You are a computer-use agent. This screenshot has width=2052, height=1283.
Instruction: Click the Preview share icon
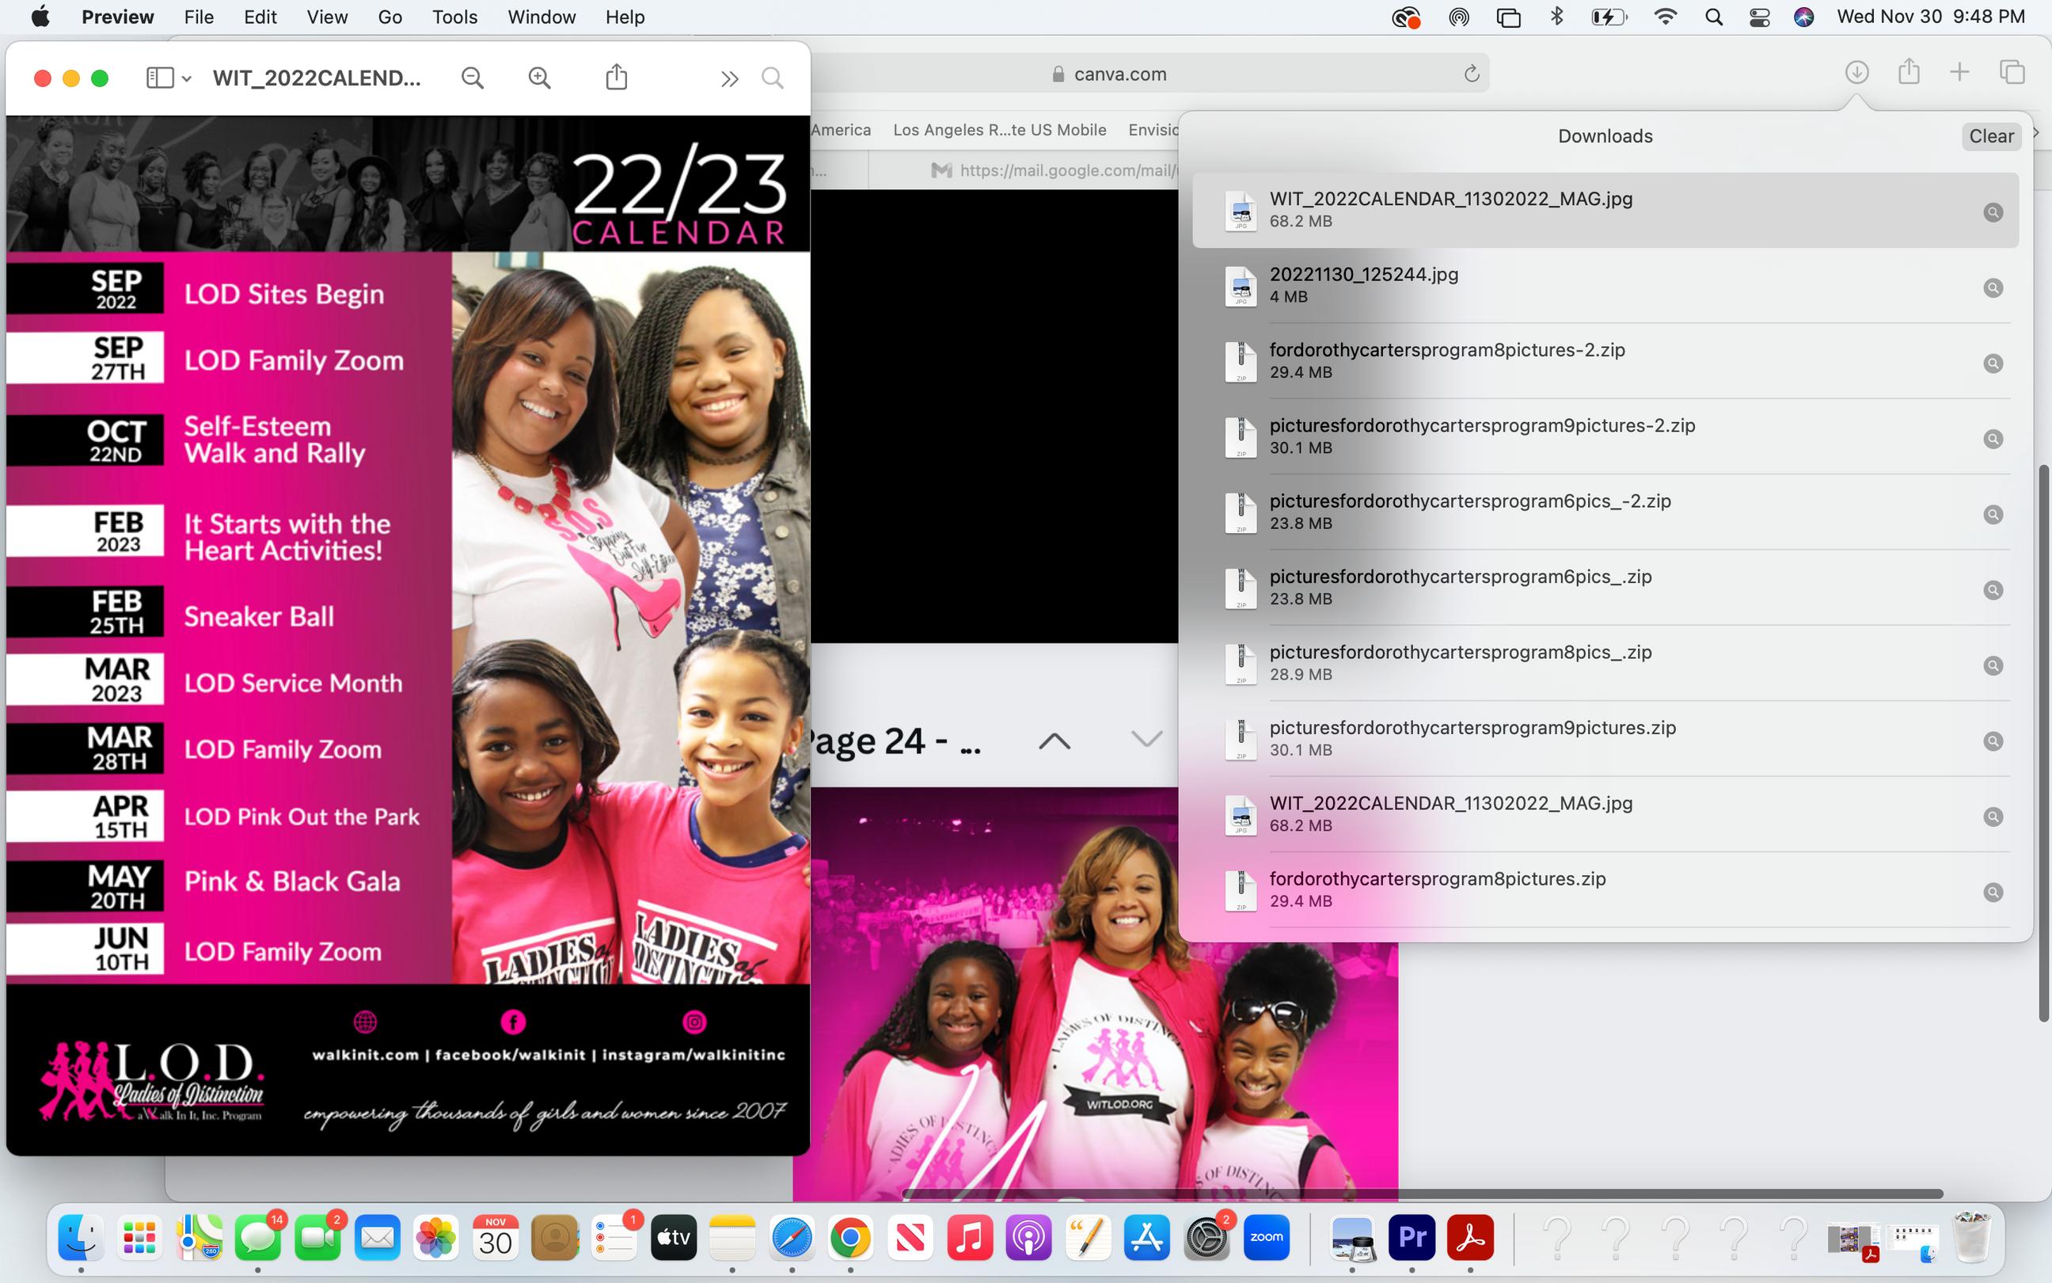(617, 78)
